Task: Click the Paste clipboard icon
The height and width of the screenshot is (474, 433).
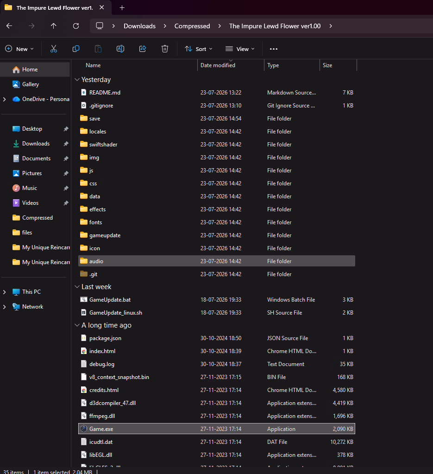Action: click(98, 49)
